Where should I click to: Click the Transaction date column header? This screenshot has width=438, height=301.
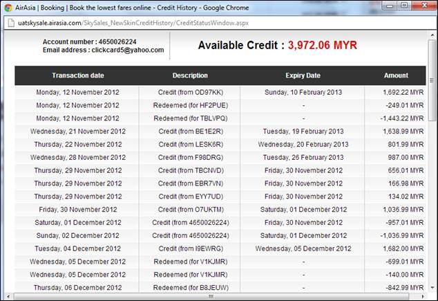77,75
